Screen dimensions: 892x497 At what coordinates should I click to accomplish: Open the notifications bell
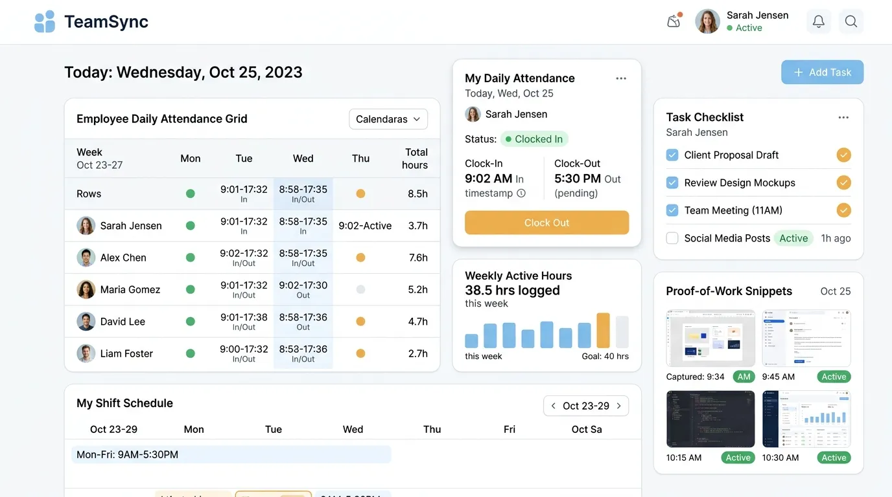pos(819,21)
